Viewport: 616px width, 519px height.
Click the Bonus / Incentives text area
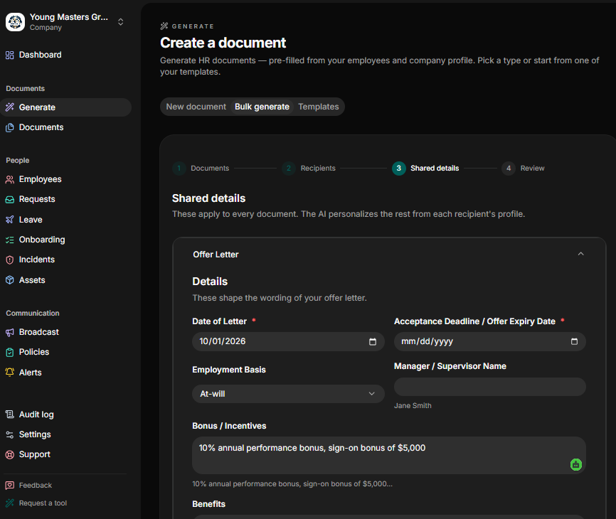pos(389,456)
